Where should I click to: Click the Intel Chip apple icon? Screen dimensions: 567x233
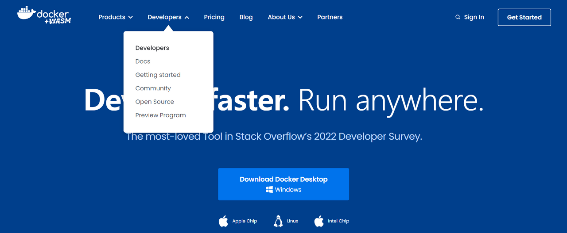click(319, 221)
